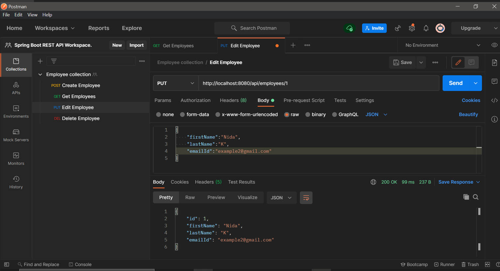Viewport: 500px width, 271px height.
Task: Collapse the Employee collection tree
Action: tap(40, 75)
